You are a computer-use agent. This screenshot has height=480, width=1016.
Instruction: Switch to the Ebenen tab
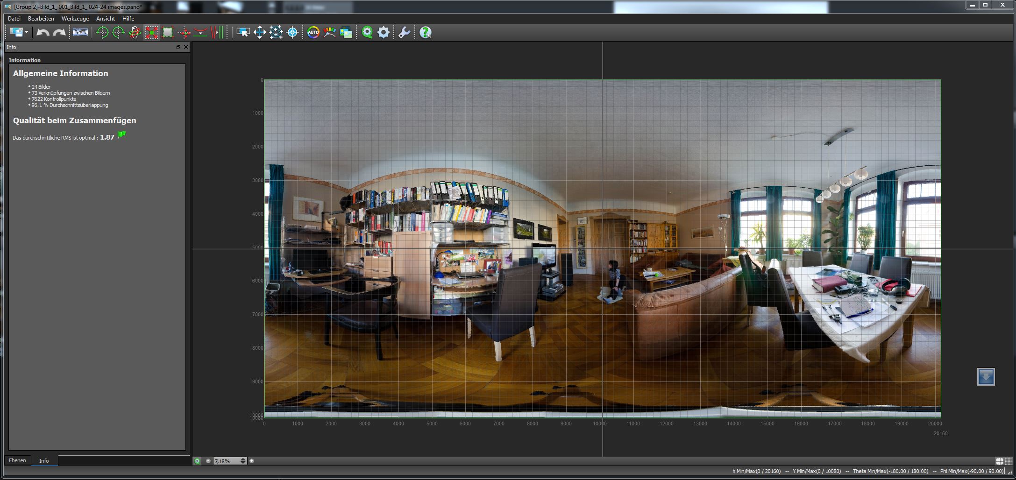[x=17, y=460]
